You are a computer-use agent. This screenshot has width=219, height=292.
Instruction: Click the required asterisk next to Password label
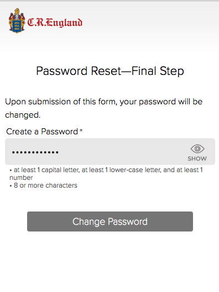81,130
